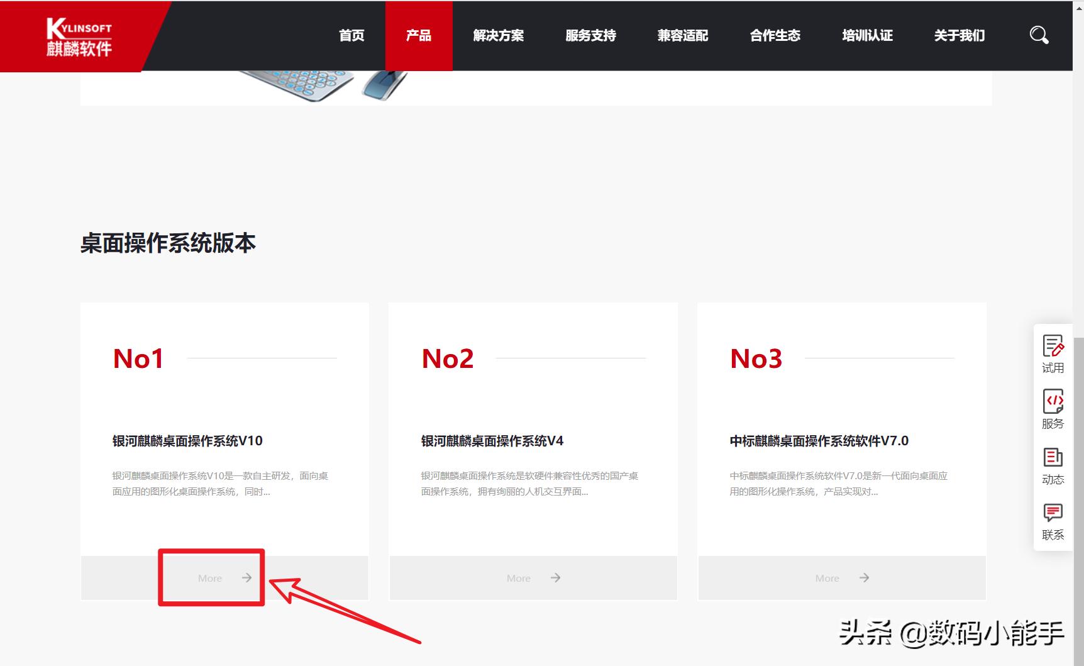This screenshot has height=666, width=1084.
Task: Click the More button under 银河麒麟桌面操作系统V10
Action: (x=211, y=577)
